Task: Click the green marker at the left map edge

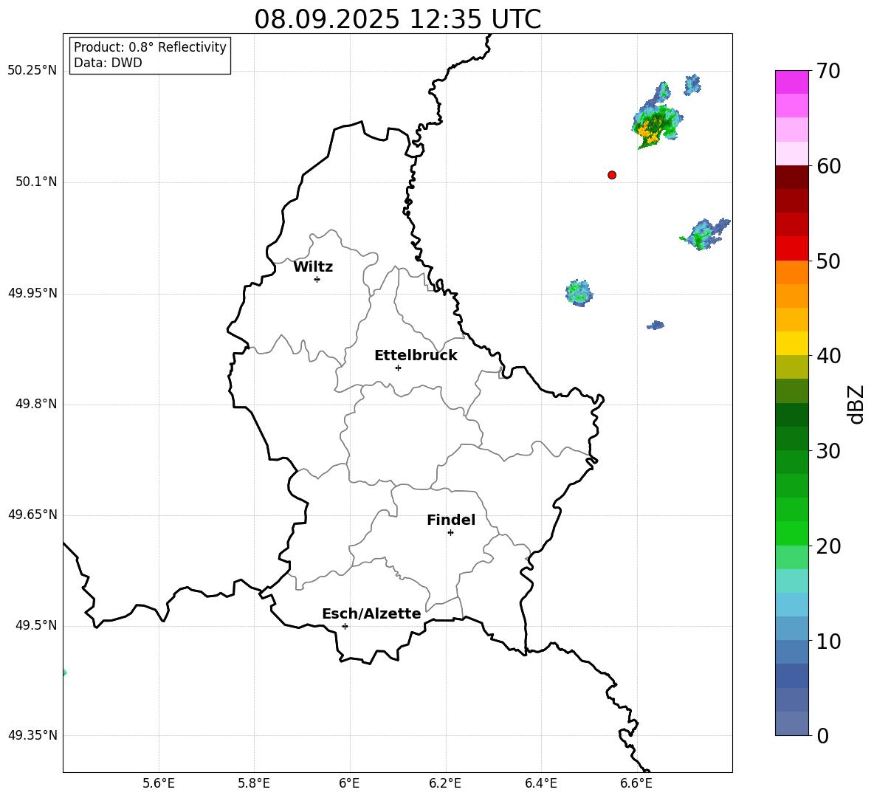Action: (64, 673)
